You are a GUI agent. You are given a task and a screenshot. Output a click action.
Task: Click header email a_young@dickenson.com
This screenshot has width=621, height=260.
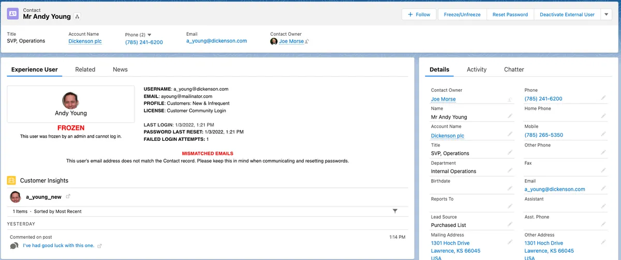216,41
